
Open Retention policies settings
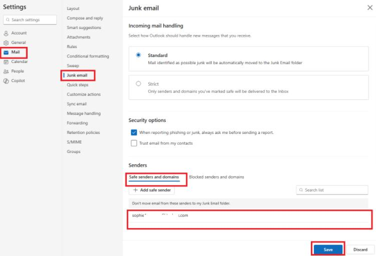pos(83,132)
